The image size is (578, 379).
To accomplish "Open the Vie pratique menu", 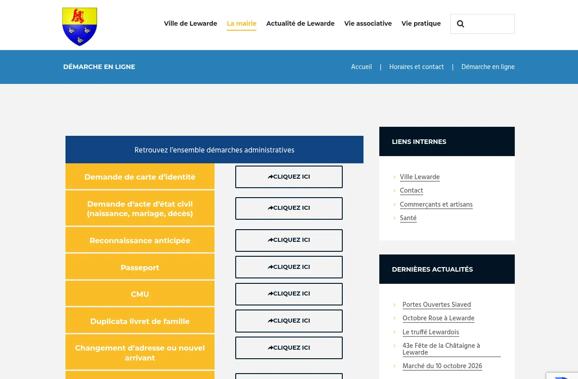I will coord(421,23).
